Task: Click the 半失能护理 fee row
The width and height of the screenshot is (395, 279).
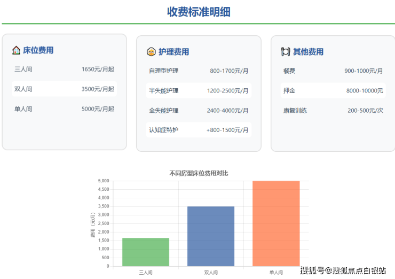Action: click(x=199, y=91)
